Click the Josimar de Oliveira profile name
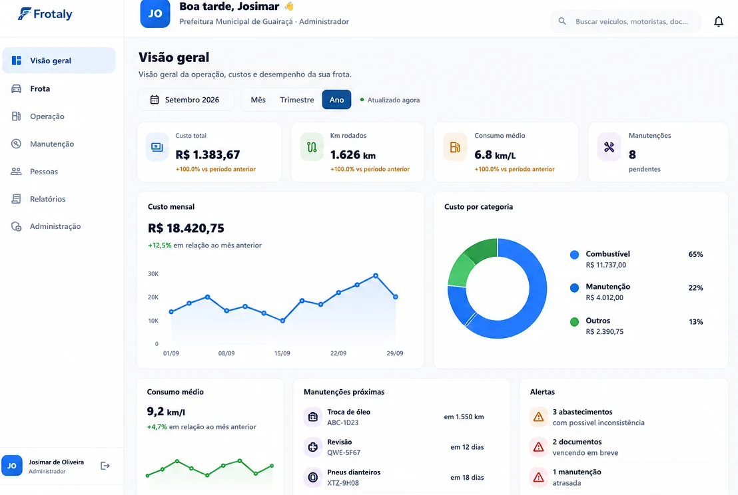 click(56, 462)
